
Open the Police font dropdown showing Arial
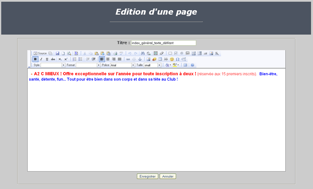click(123, 65)
